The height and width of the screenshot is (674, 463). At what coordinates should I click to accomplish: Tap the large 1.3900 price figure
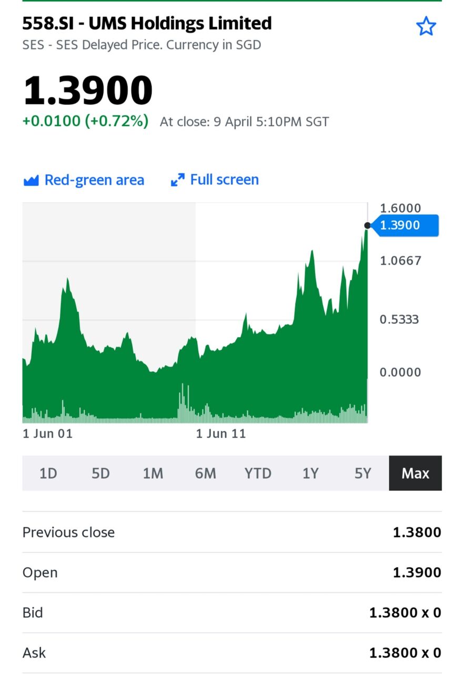tap(88, 90)
